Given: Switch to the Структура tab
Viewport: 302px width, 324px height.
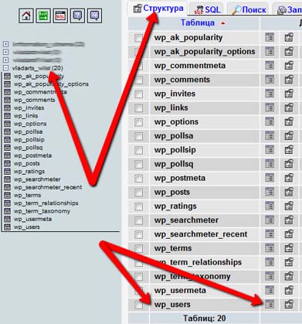Looking at the screenshot, I should pos(158,9).
